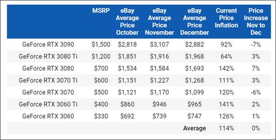276x140 pixels.
Task: Click the GeForce RTX 3090 row label
Action: pos(48,45)
